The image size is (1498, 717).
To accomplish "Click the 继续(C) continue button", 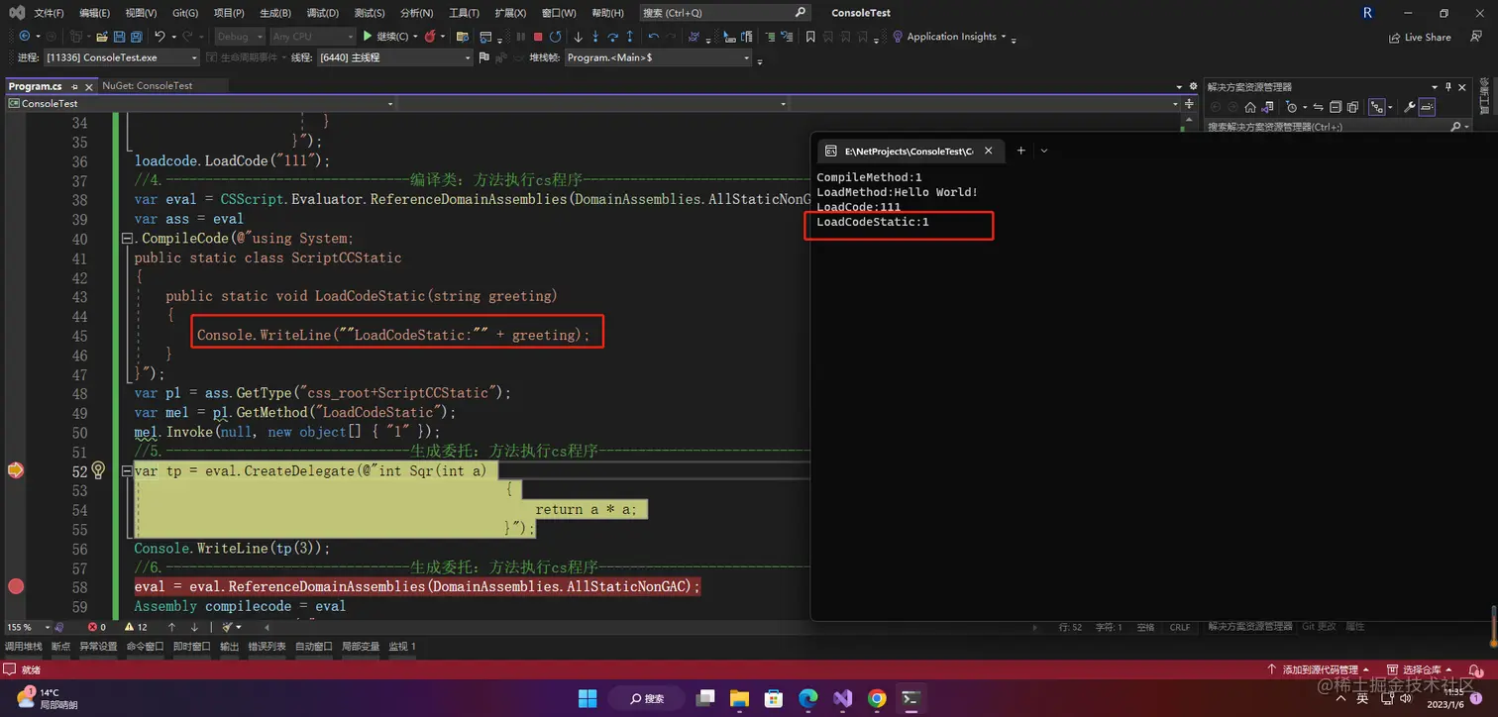I will tap(387, 37).
